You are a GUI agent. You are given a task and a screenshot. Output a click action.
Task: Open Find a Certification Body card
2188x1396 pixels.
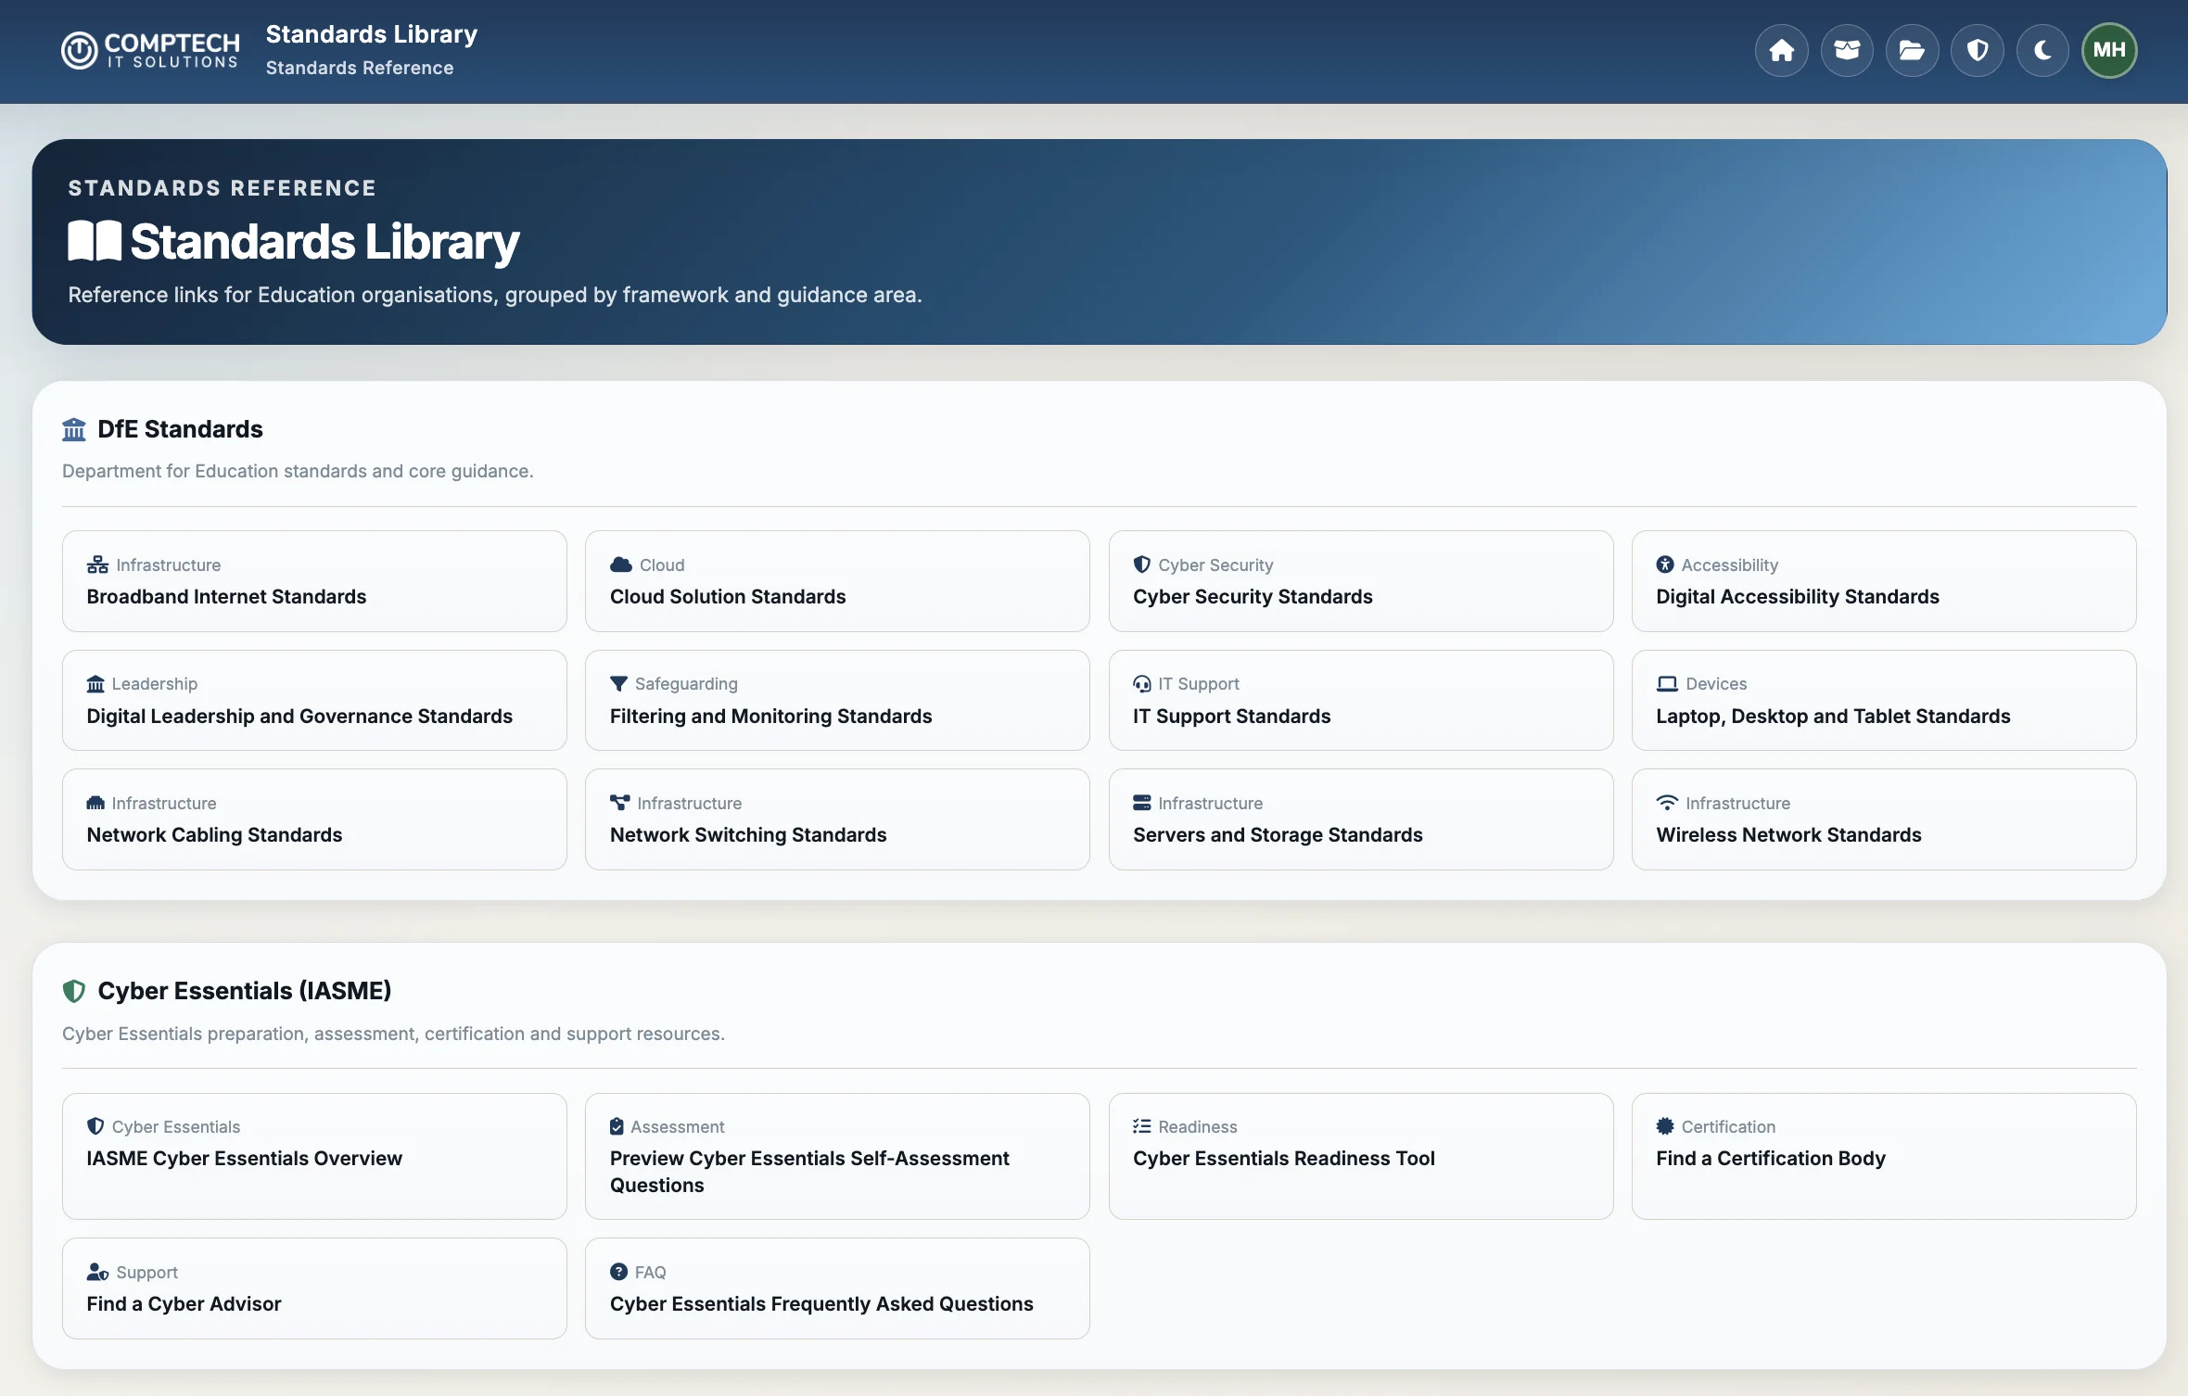pyautogui.click(x=1884, y=1156)
